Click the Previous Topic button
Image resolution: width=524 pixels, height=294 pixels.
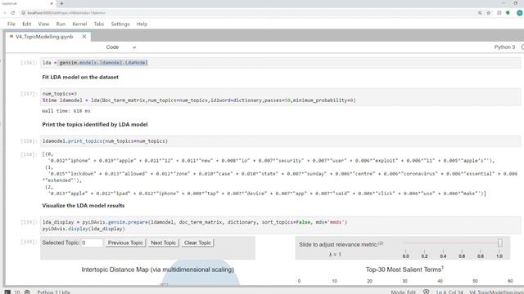[x=125, y=243]
